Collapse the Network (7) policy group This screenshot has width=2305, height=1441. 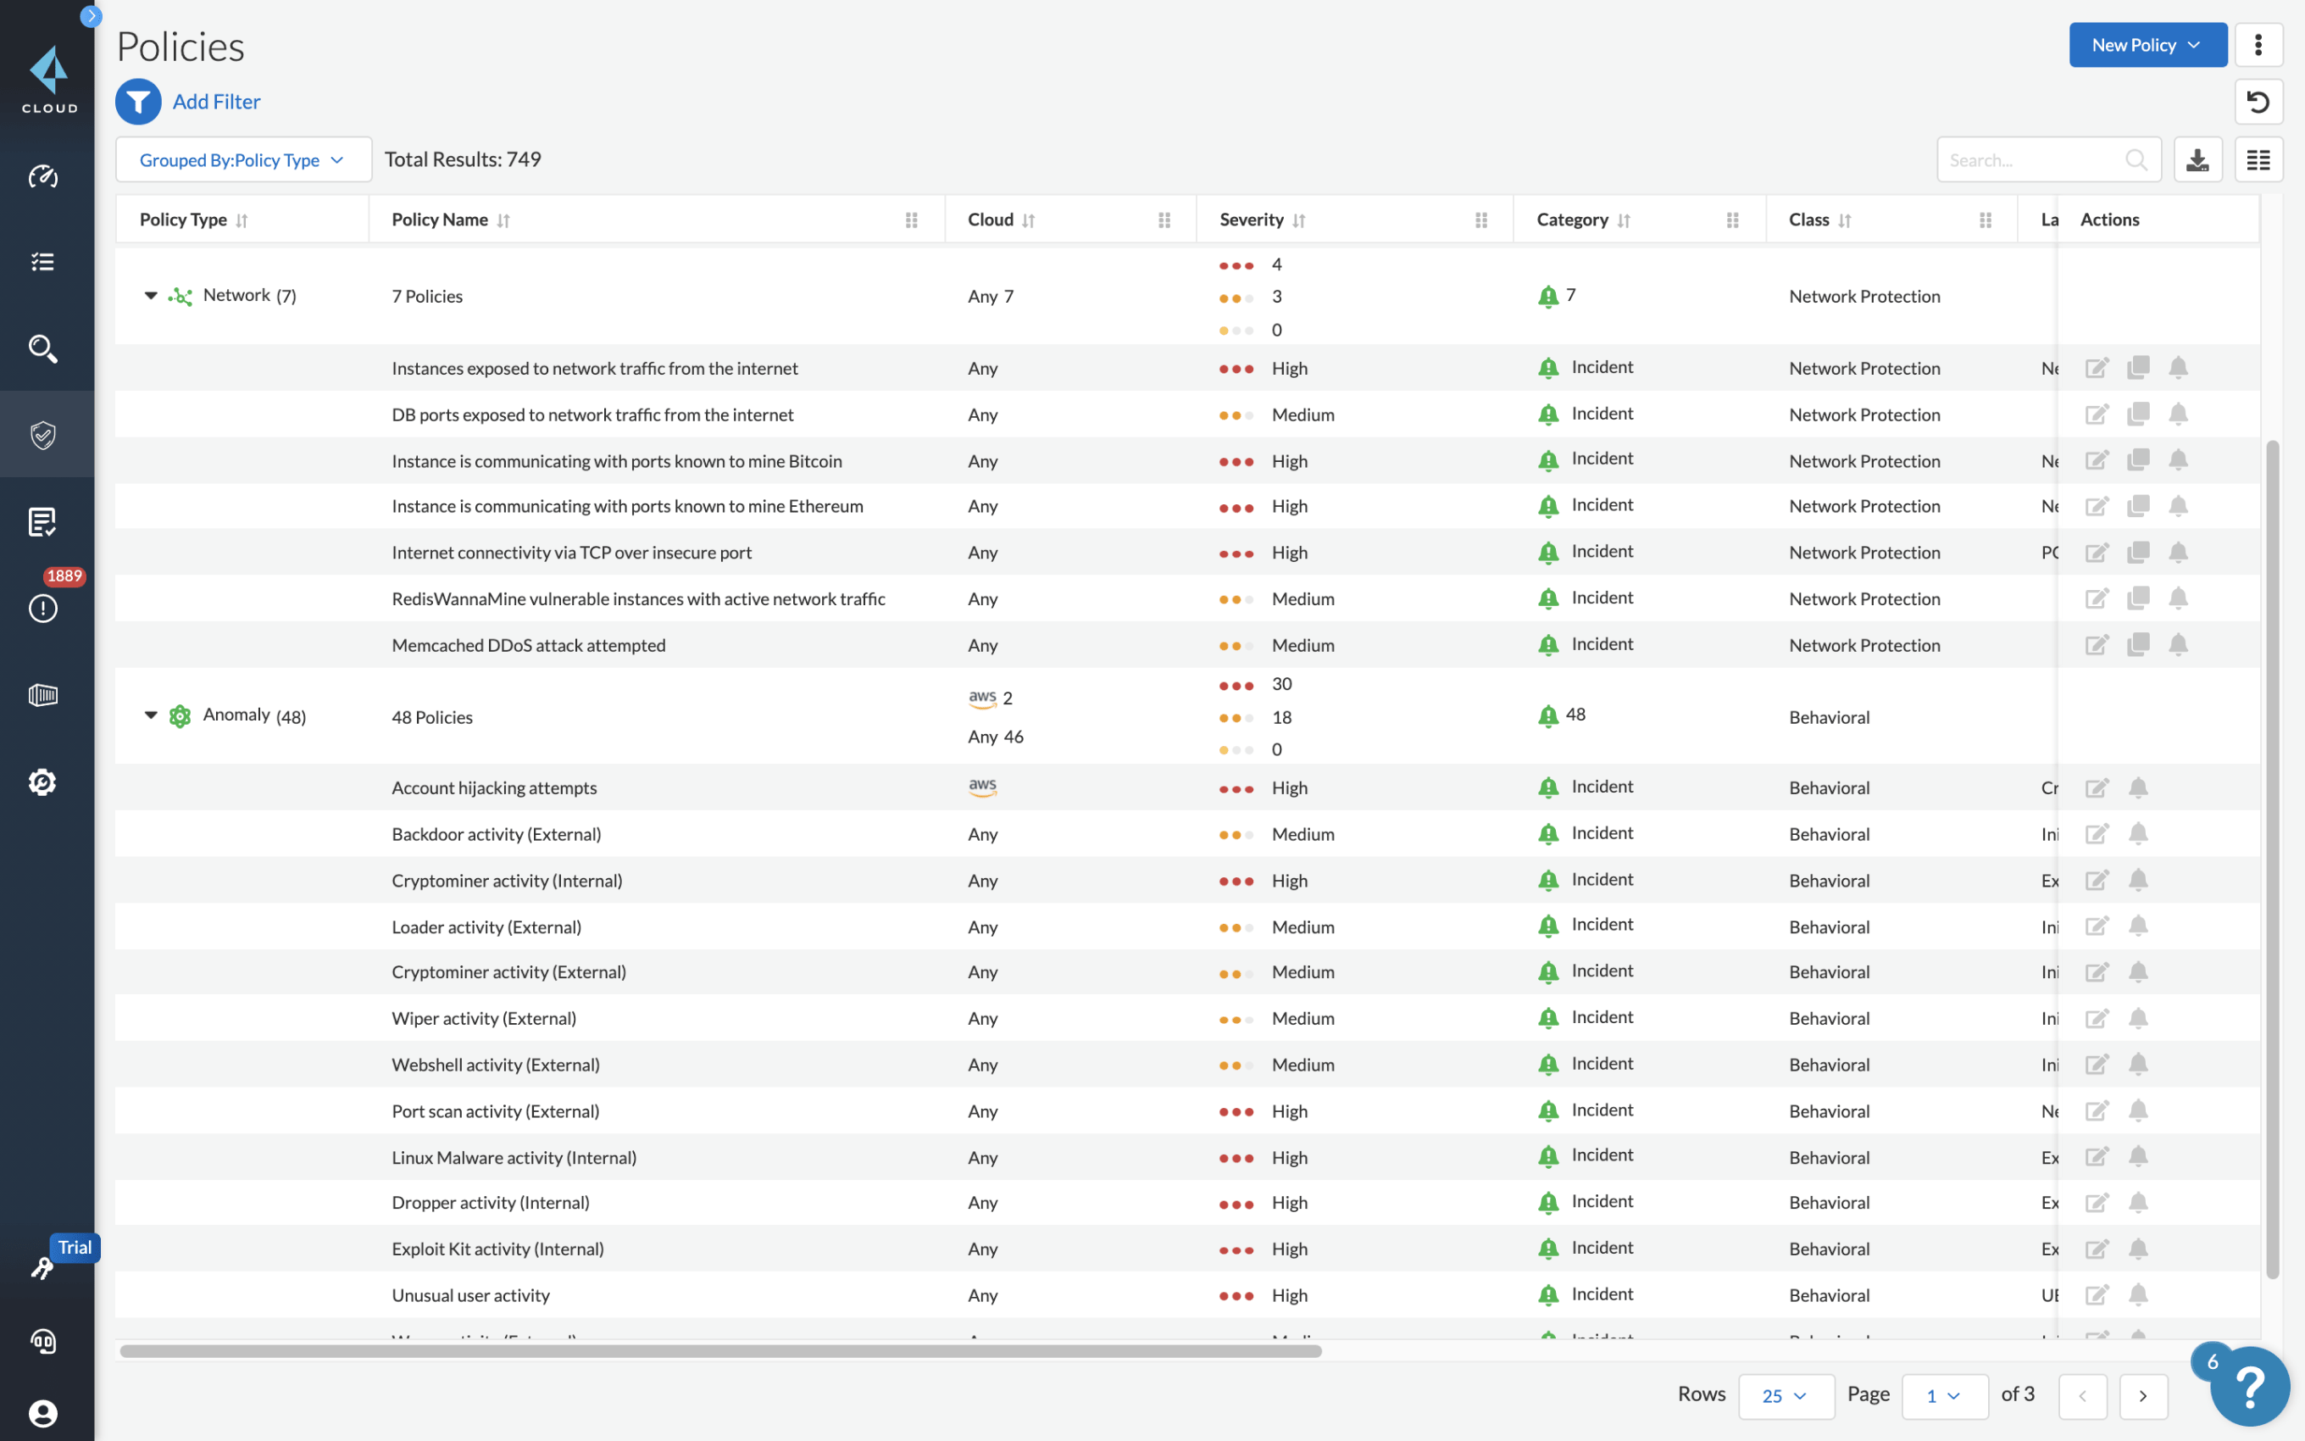149,296
